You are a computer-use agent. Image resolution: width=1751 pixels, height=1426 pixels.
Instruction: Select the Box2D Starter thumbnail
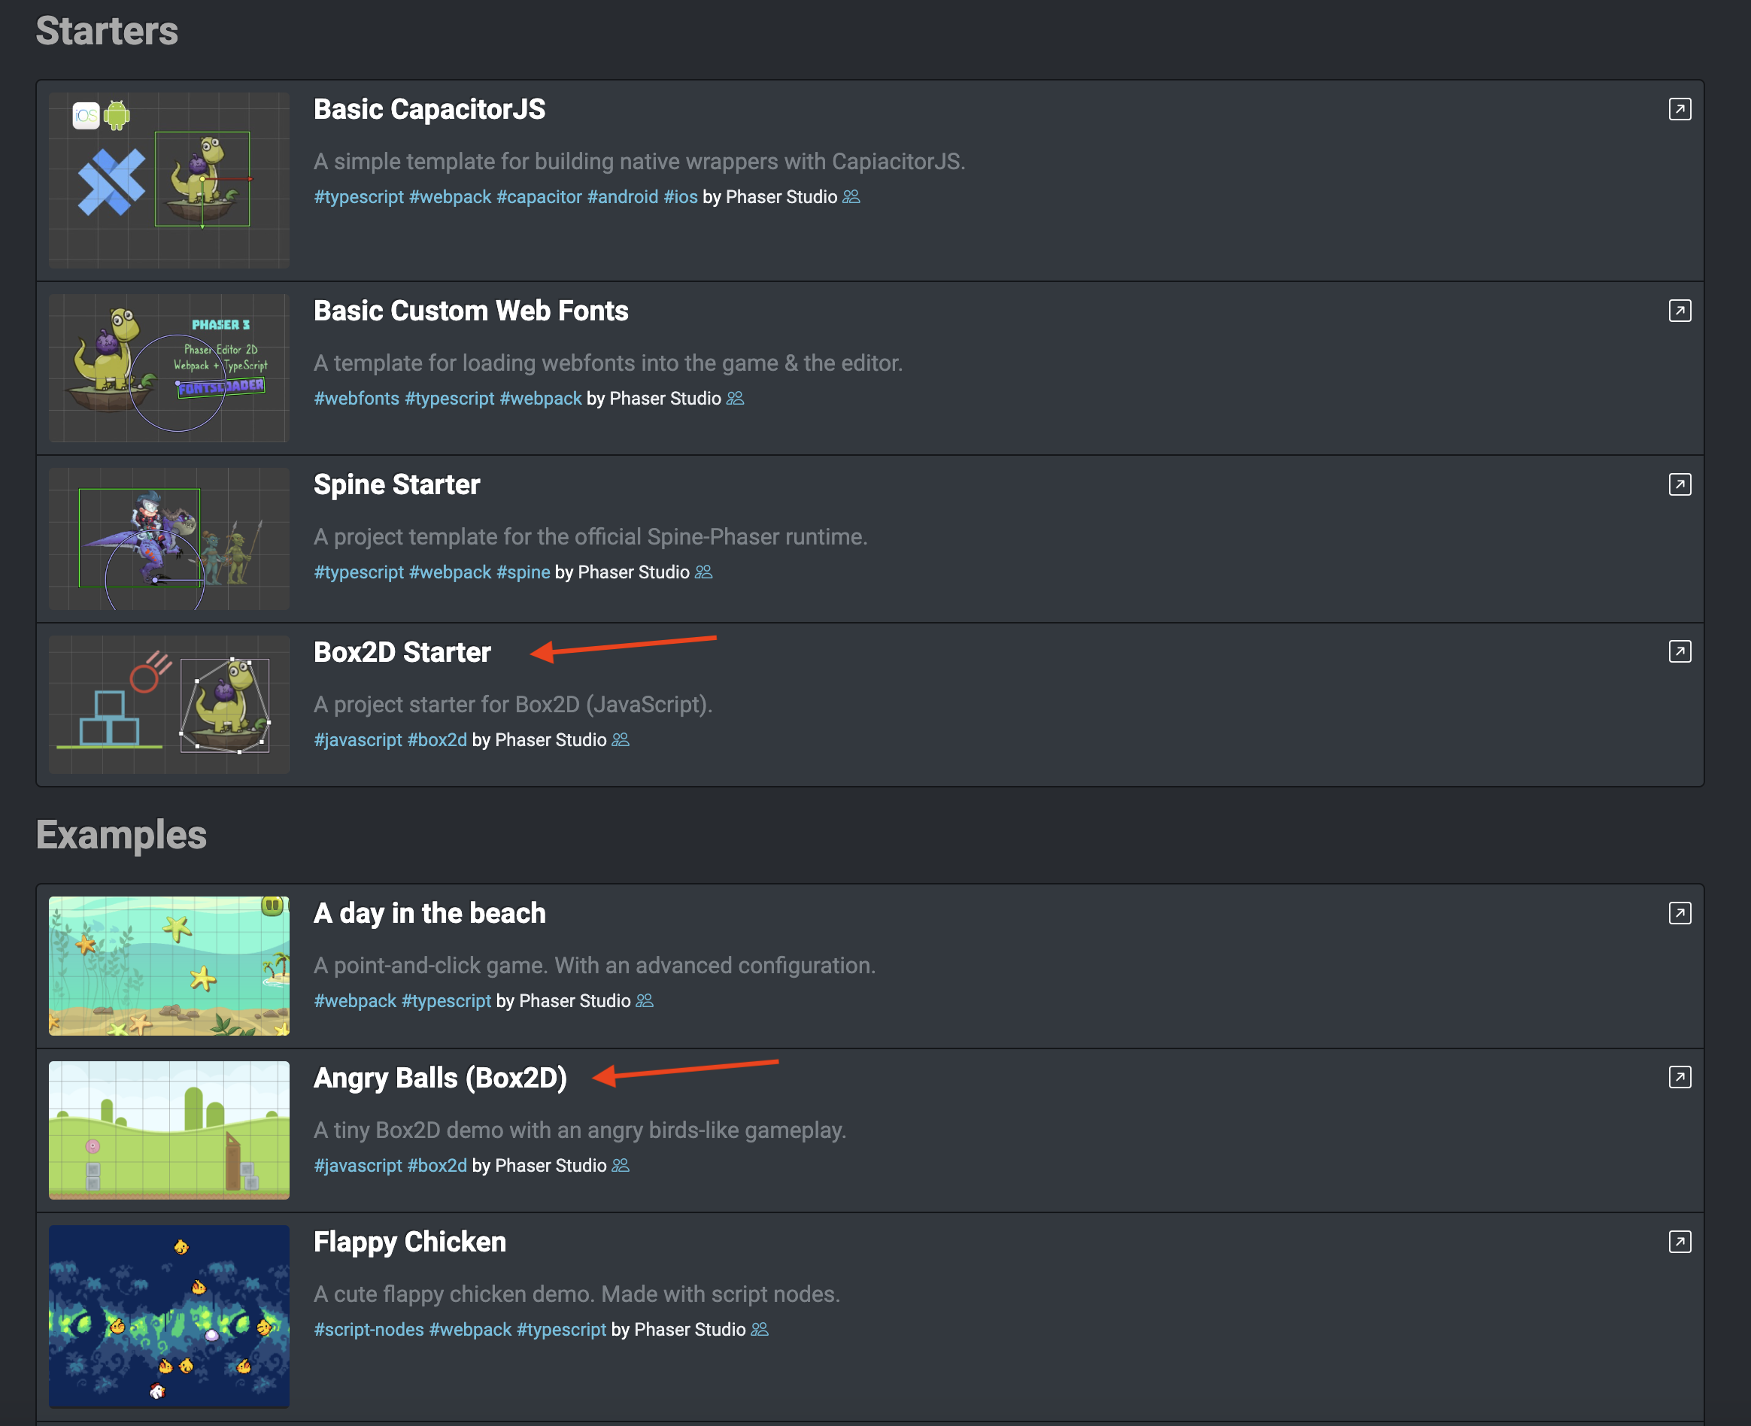point(169,705)
